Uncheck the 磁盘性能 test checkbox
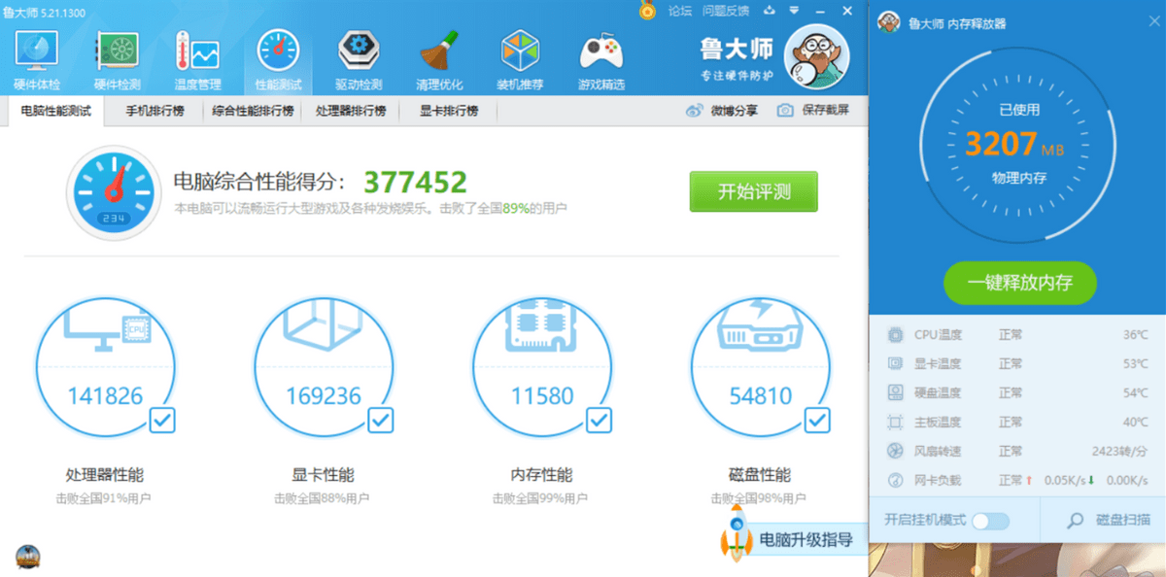 pyautogui.click(x=817, y=421)
